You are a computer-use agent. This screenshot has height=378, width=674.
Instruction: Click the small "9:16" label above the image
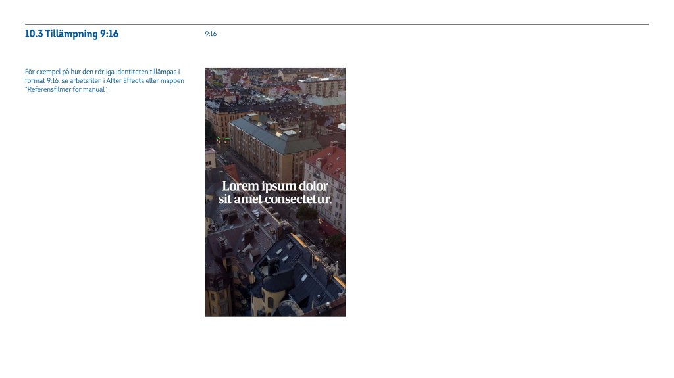point(211,34)
